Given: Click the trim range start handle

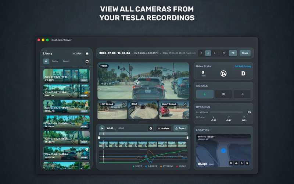Looking at the screenshot, I should point(99,138).
